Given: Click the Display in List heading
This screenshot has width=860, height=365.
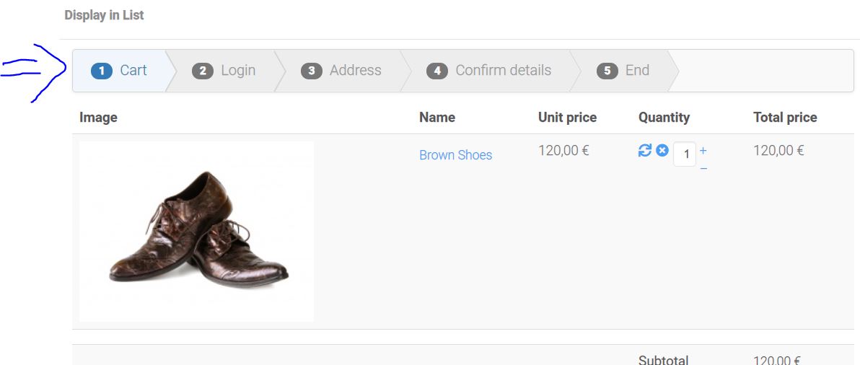Looking at the screenshot, I should click(x=104, y=15).
